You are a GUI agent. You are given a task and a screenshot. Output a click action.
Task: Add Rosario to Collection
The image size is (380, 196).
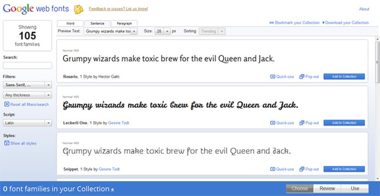[x=344, y=76]
